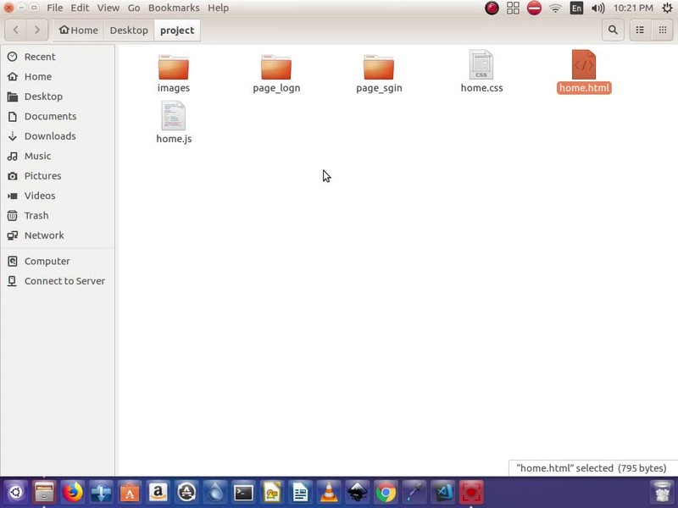Image resolution: width=678 pixels, height=508 pixels.
Task: Go forward with the right arrow
Action: (37, 30)
